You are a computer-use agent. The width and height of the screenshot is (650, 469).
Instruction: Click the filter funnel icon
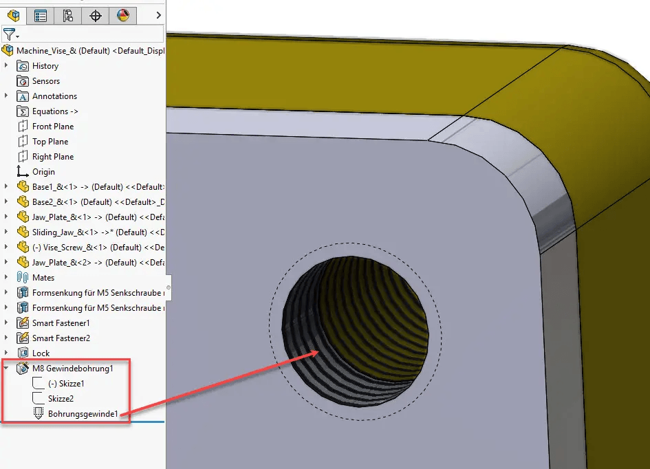pos(10,33)
